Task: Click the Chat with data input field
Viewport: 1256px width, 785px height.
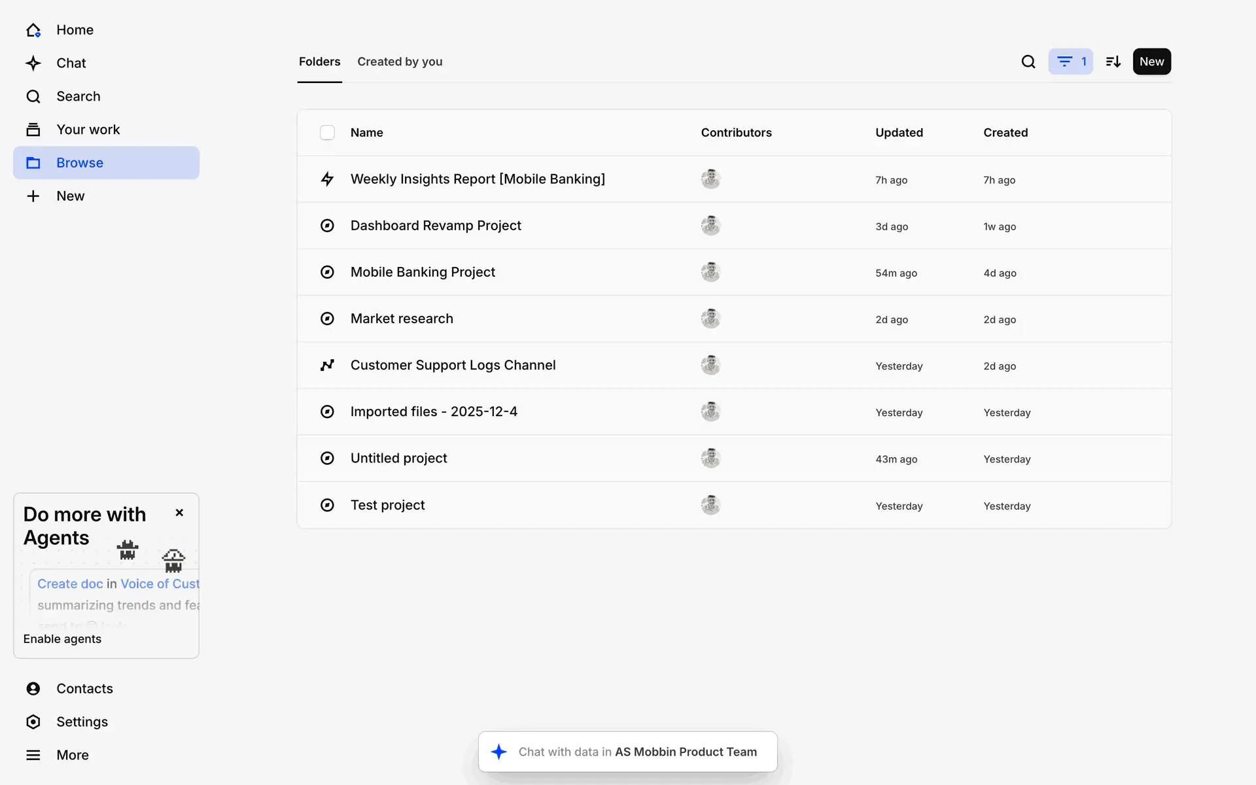Action: pyautogui.click(x=628, y=752)
